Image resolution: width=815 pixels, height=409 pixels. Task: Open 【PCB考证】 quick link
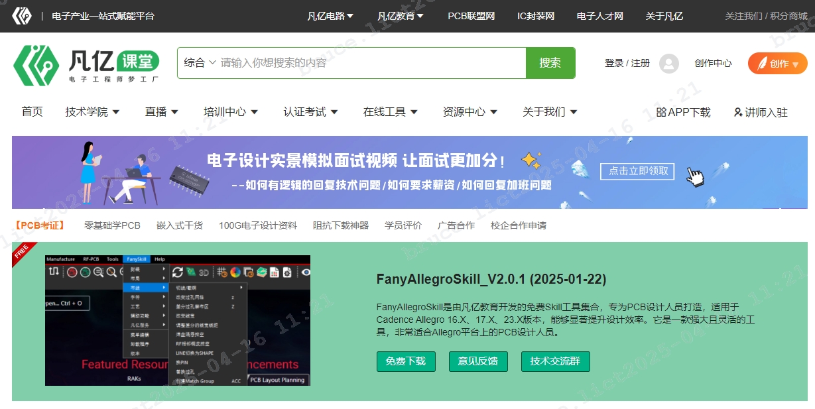coord(40,225)
